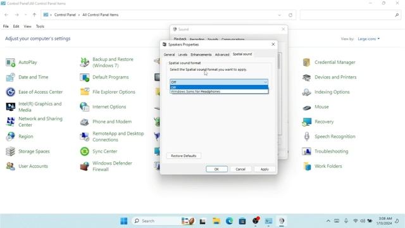Viewport: 405px width, 228px height.
Task: Open Backup and Restore icon
Action: [x=84, y=62]
